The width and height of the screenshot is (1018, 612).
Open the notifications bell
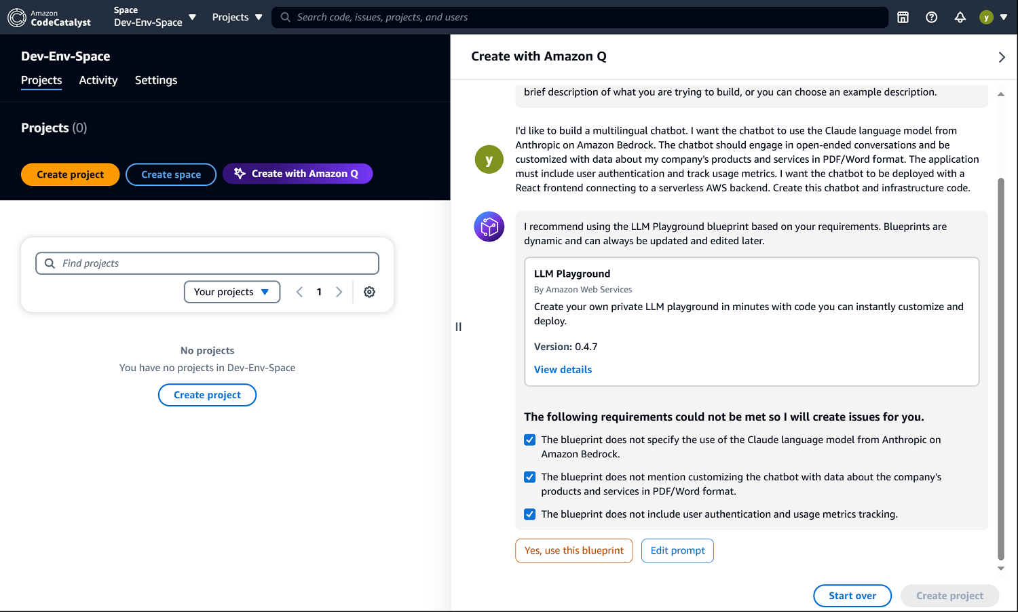tap(960, 17)
